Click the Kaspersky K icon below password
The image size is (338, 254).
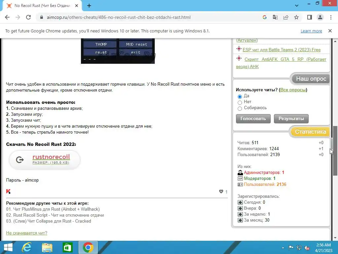point(8,191)
